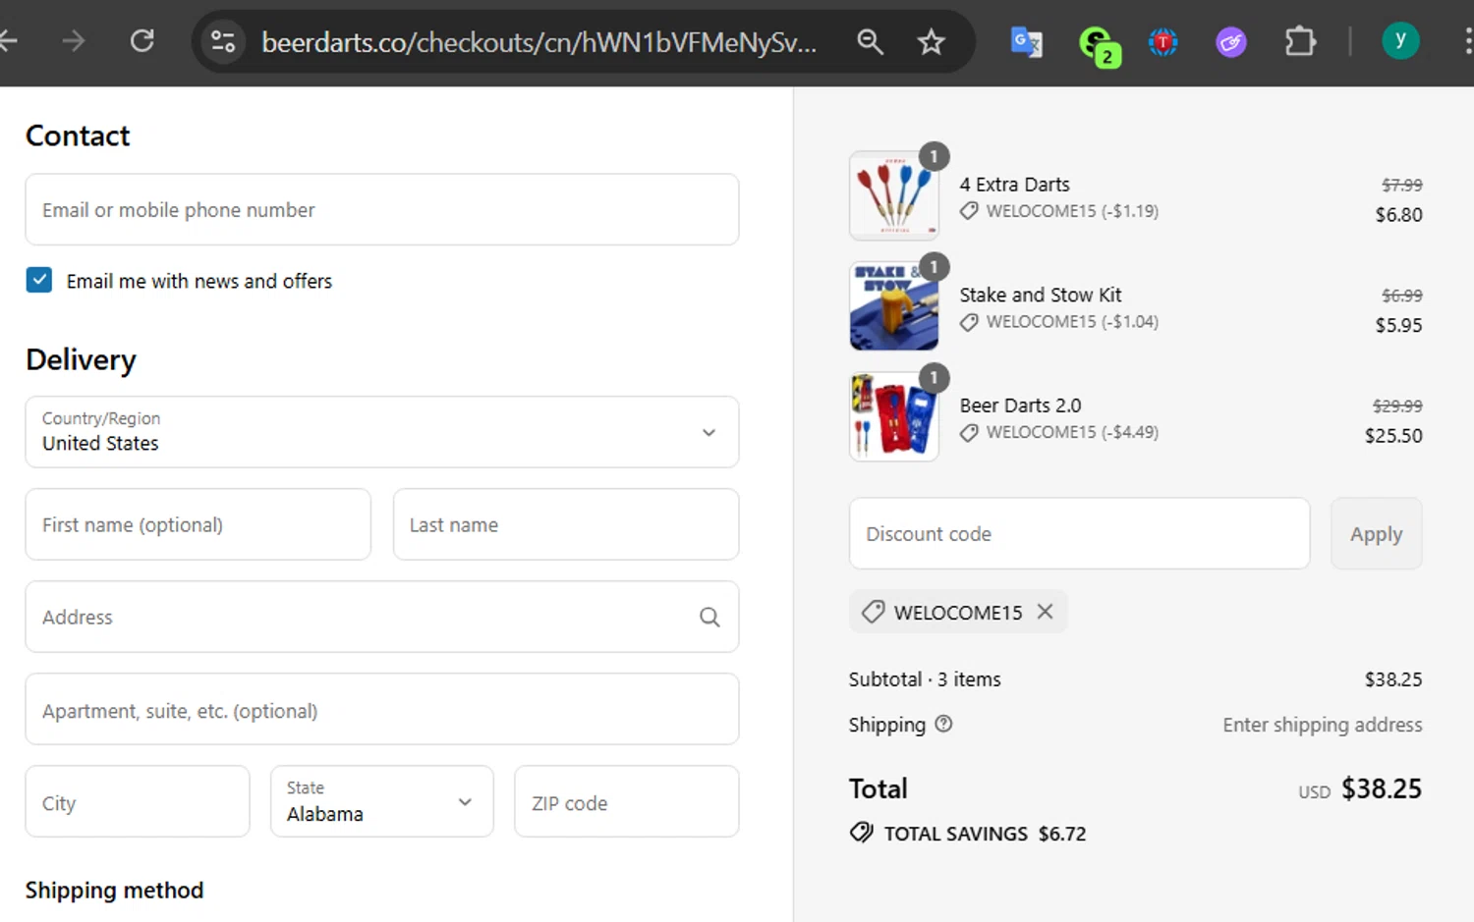The width and height of the screenshot is (1474, 922).
Task: Click the Delivery section heading
Action: 81,359
